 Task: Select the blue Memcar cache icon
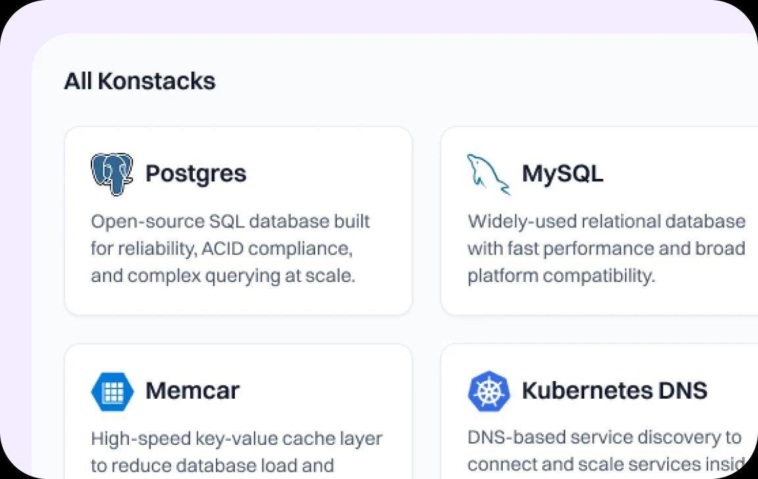pyautogui.click(x=112, y=390)
